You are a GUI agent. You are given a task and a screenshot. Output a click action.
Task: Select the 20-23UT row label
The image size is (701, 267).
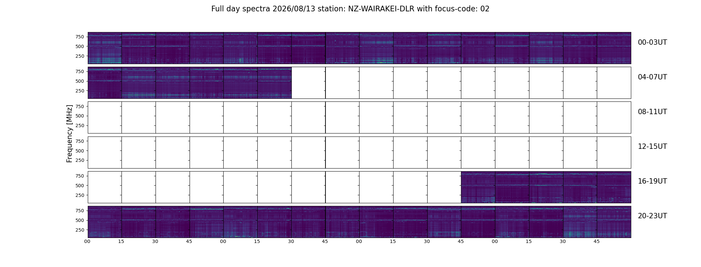click(652, 216)
